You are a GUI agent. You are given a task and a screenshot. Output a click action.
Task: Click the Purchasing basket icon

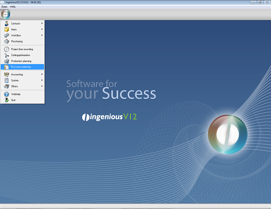click(6, 42)
